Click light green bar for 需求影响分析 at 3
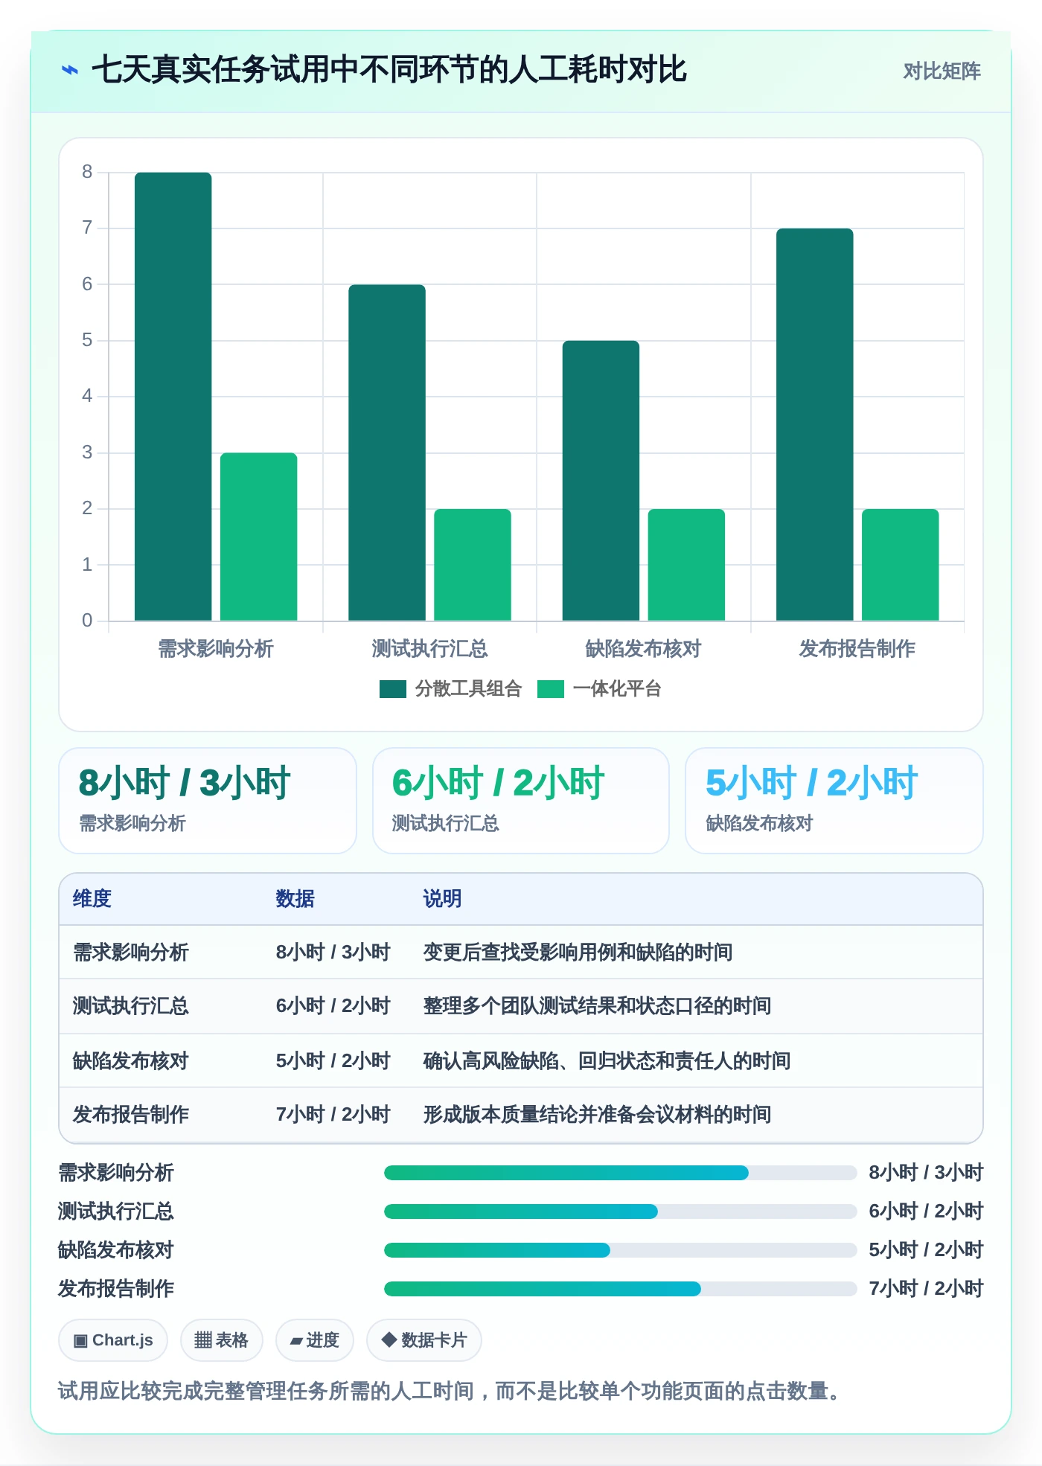The width and height of the screenshot is (1042, 1466). 259,537
